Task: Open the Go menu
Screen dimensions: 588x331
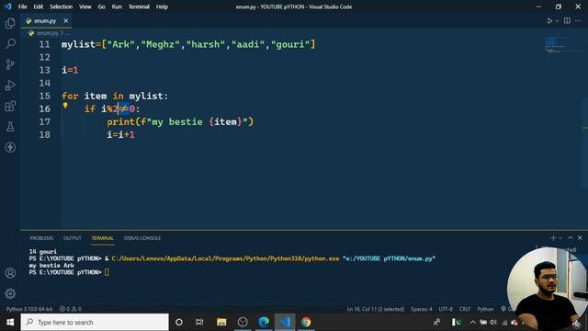Action: (102, 6)
